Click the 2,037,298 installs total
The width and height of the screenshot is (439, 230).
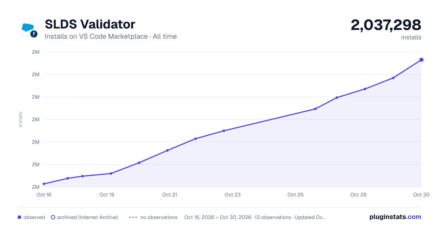coord(386,25)
